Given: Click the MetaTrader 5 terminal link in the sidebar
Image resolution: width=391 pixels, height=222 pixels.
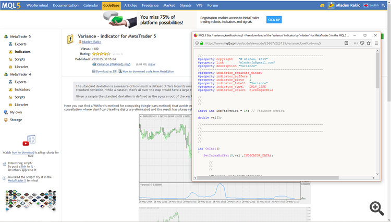Looking at the screenshot, I should (17, 180).
